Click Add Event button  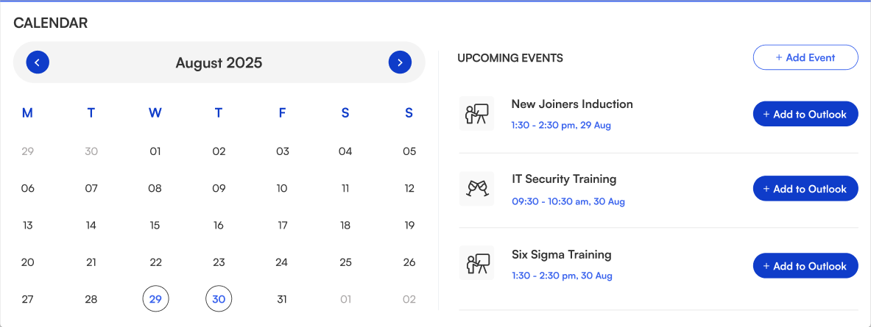(805, 57)
